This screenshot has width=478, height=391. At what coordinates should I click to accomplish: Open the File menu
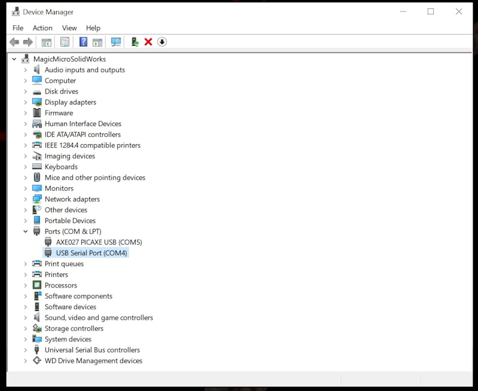pyautogui.click(x=18, y=28)
